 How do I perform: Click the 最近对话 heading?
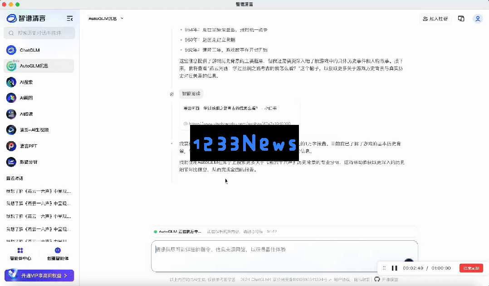(15, 178)
